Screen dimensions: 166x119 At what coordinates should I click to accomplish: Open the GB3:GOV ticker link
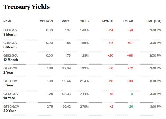[10, 30]
